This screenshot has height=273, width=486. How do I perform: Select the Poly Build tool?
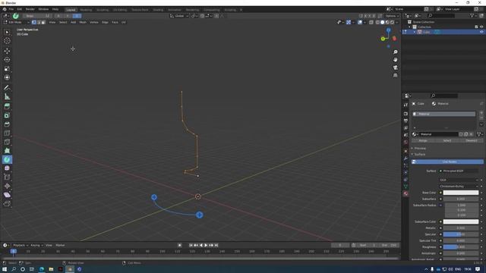point(7,151)
